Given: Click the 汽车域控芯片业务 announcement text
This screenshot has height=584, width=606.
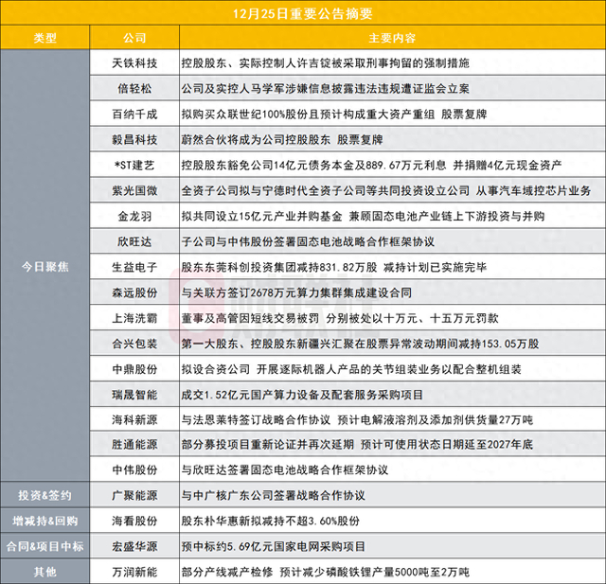Looking at the screenshot, I should tap(386, 190).
